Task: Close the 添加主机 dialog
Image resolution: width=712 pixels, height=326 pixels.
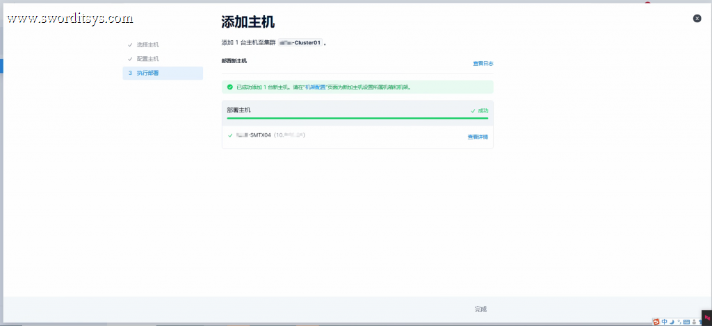Action: point(697,19)
